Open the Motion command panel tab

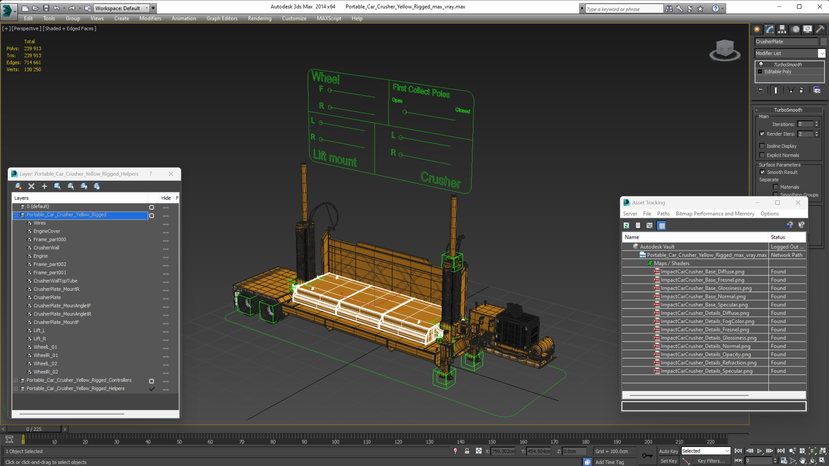click(x=796, y=29)
